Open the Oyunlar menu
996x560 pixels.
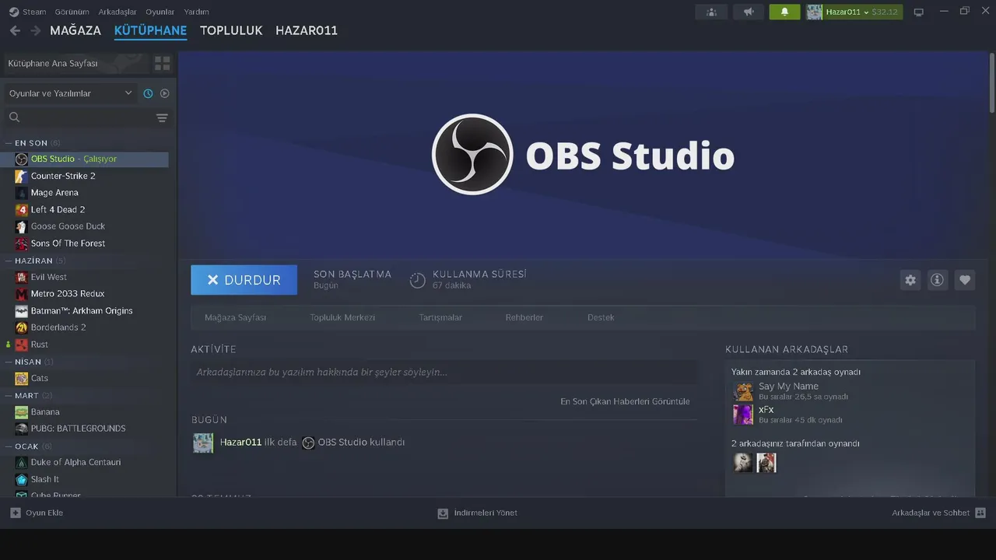coord(160,12)
